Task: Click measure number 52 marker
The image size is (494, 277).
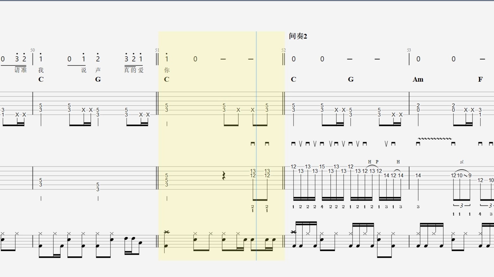Action: tap(284, 50)
